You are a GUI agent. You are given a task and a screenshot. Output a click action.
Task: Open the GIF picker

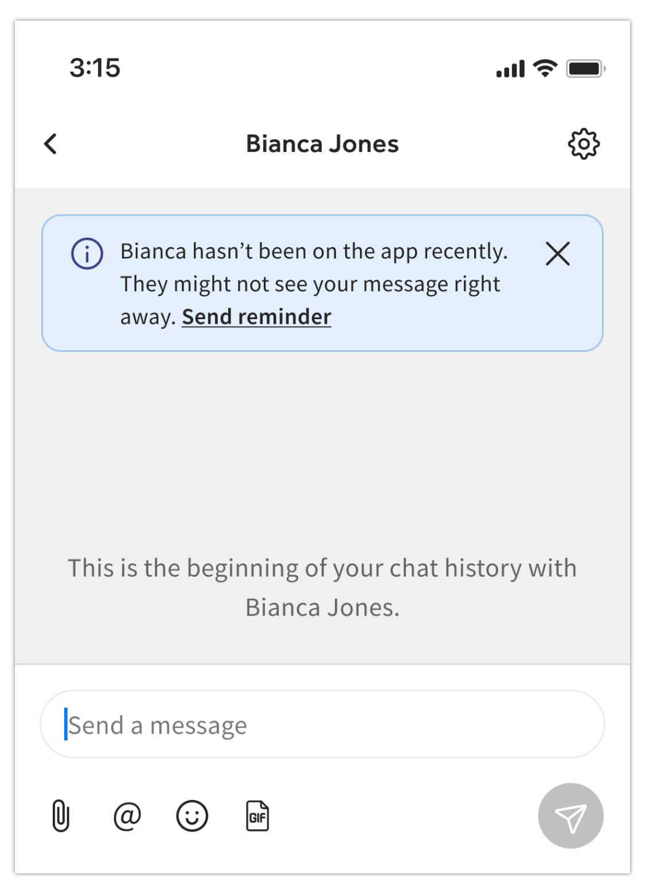(x=257, y=815)
